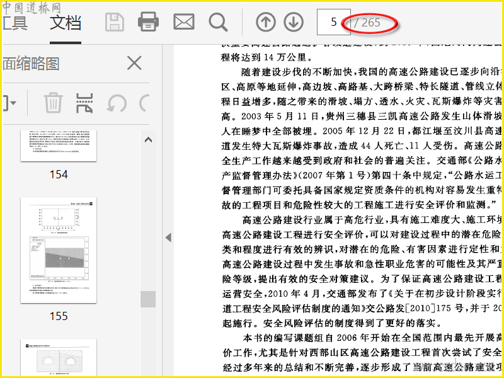
Task: Open the 工具 tab
Action: 14,23
